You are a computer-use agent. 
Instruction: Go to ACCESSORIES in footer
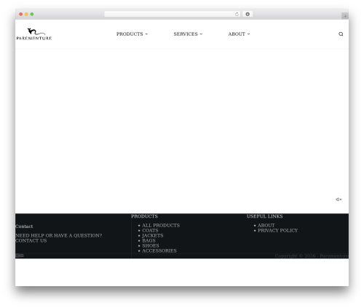pos(159,251)
